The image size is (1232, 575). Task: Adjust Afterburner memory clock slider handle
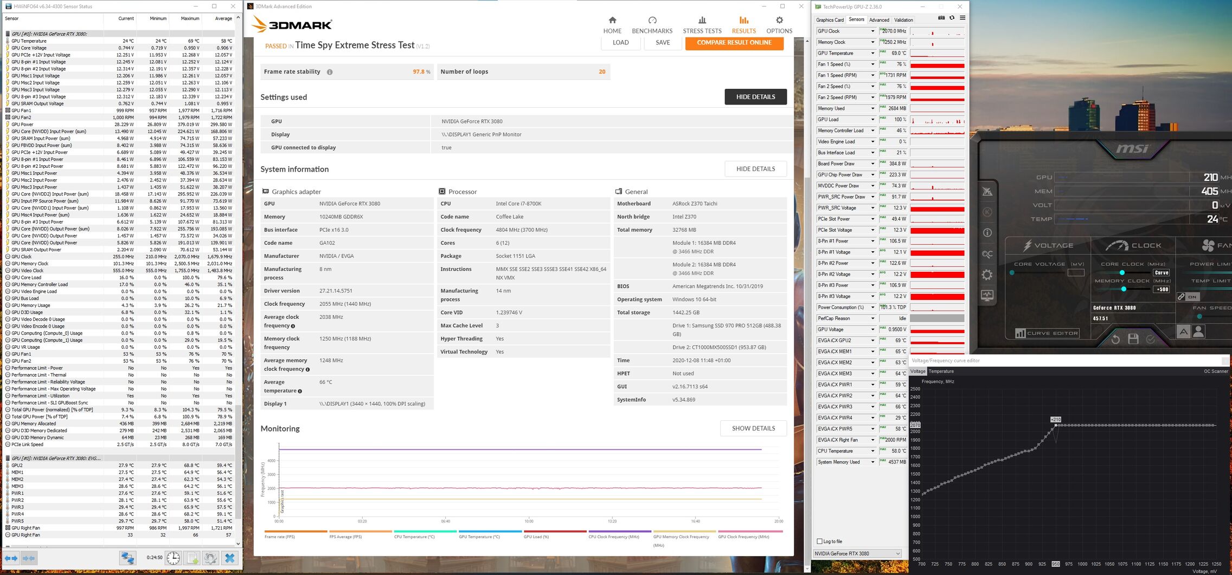pyautogui.click(x=1124, y=289)
